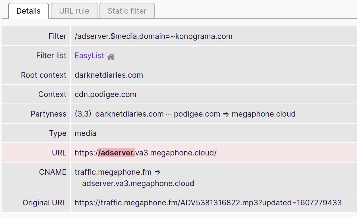Click the Partyness value row text
357x217 pixels.
[x=185, y=114]
